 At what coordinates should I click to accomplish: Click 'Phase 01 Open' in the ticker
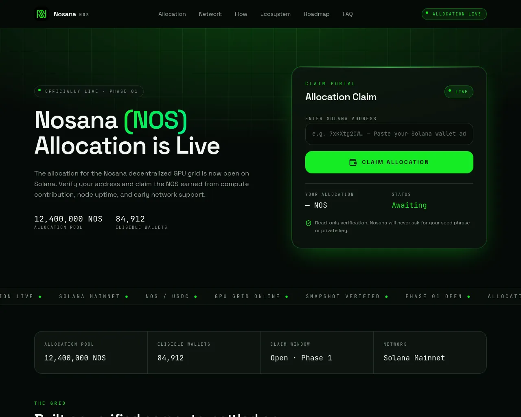tap(434, 296)
